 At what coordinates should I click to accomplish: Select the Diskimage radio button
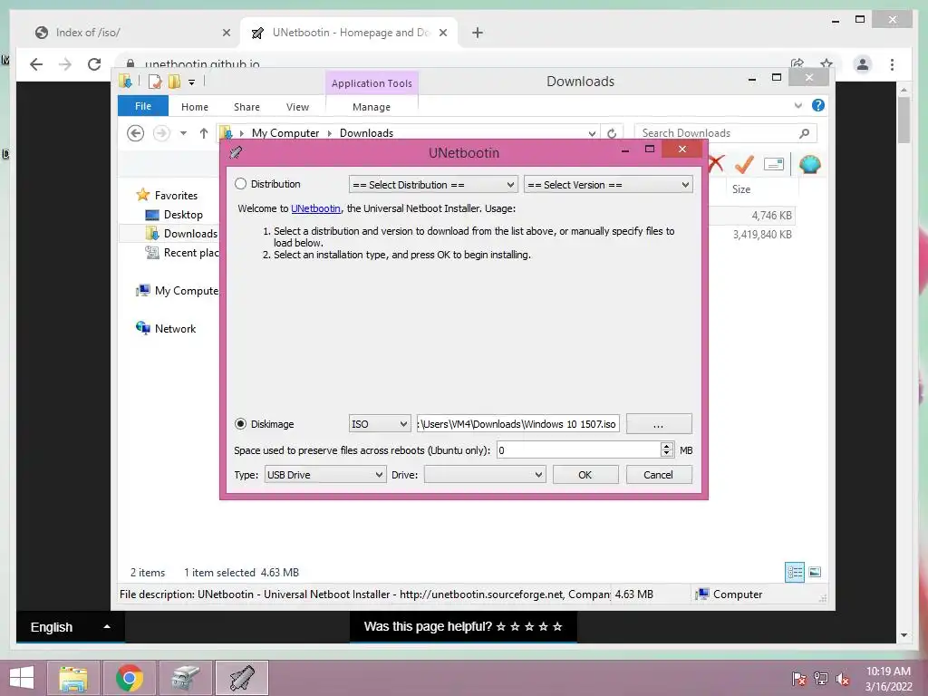click(240, 424)
